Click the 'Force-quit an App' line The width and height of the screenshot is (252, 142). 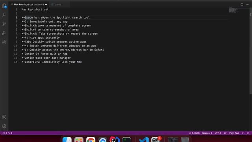(44, 54)
